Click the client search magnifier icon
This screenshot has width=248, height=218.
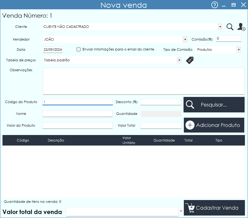tap(230, 27)
